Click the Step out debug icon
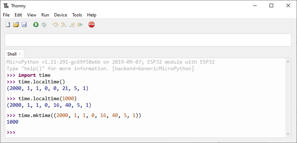297x143 pixels. pyautogui.click(x=72, y=25)
